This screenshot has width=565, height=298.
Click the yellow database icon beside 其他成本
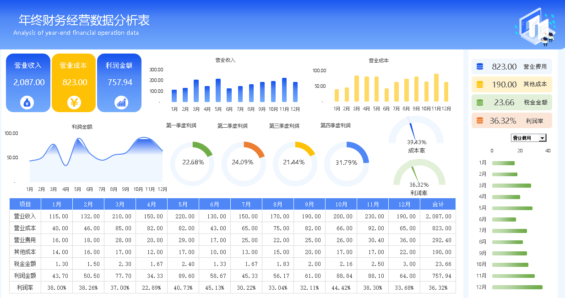480,85
